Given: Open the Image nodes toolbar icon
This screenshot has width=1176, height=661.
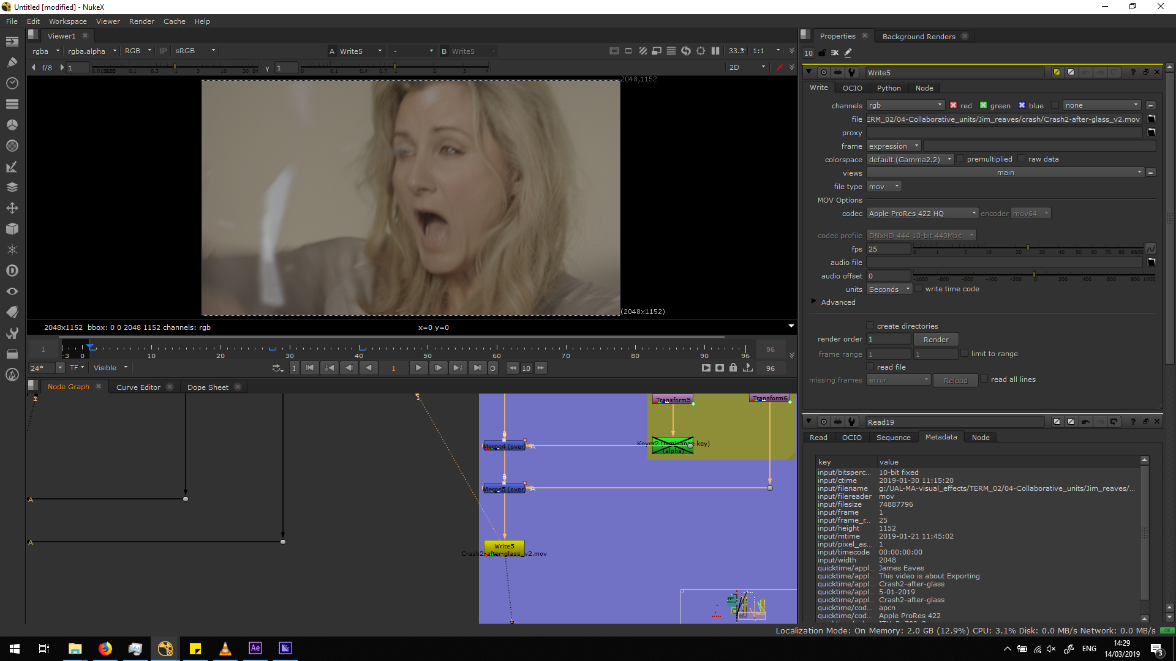Looking at the screenshot, I should point(12,42).
